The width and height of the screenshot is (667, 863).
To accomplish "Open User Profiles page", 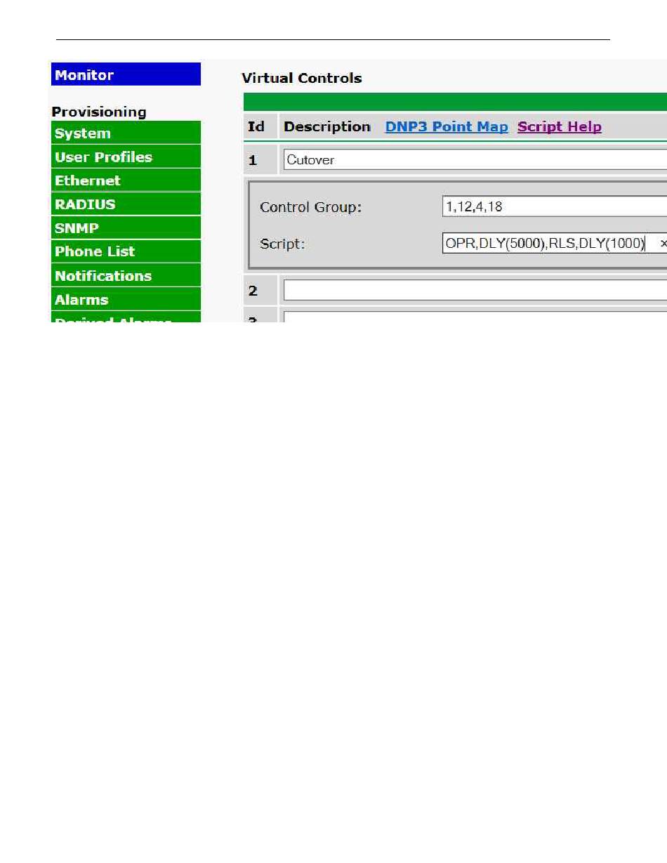I will (126, 157).
